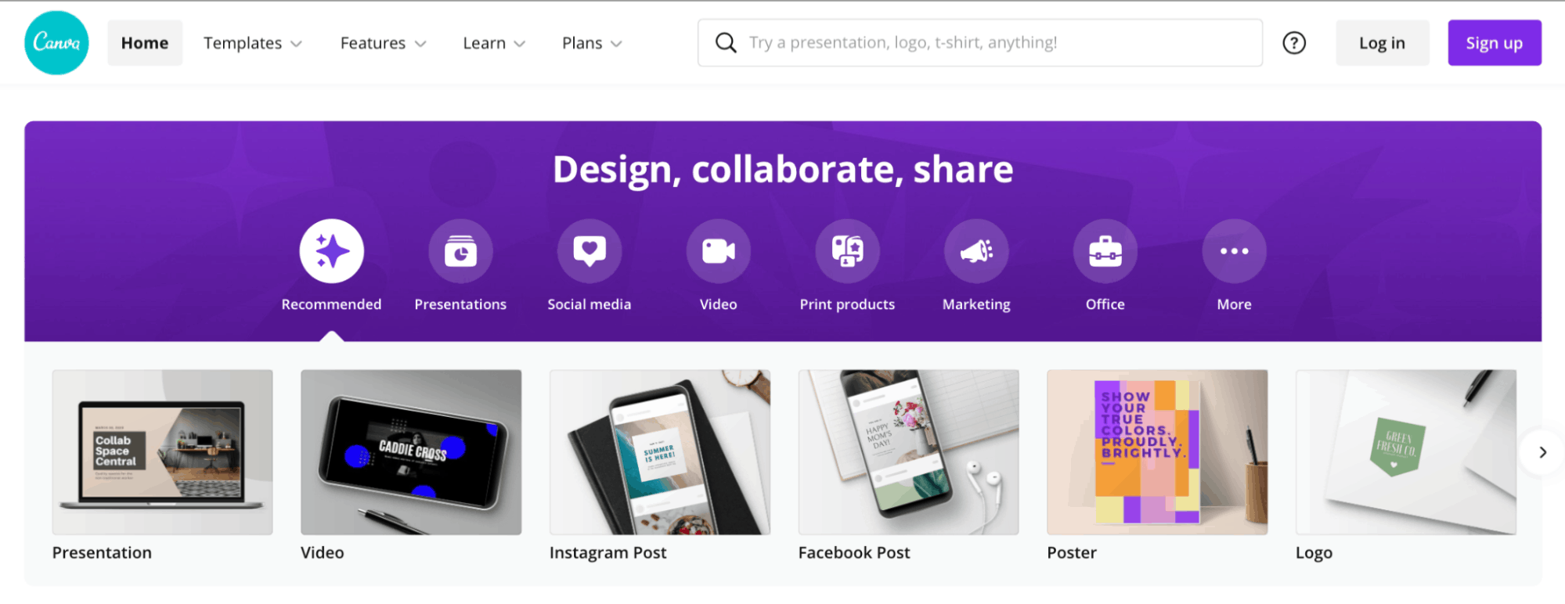Expand the Templates dropdown menu
The width and height of the screenshot is (1565, 604).
pos(252,43)
